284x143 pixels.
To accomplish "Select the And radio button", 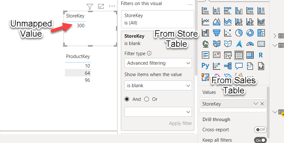I will coord(127,99).
